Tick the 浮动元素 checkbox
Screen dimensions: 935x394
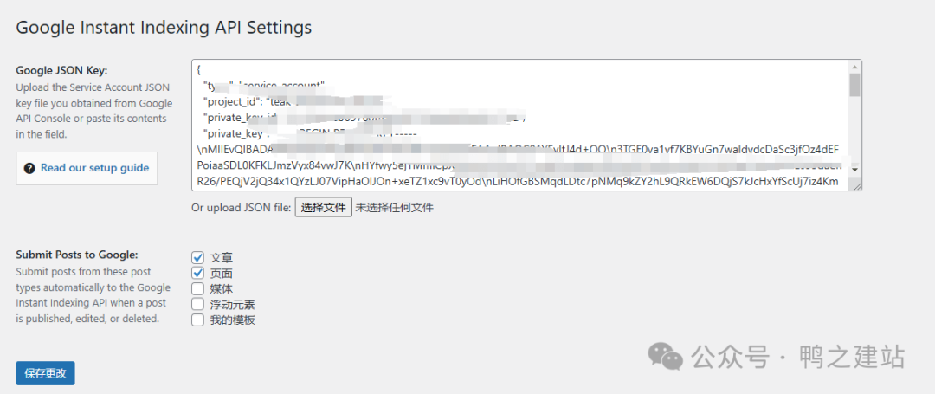point(197,304)
